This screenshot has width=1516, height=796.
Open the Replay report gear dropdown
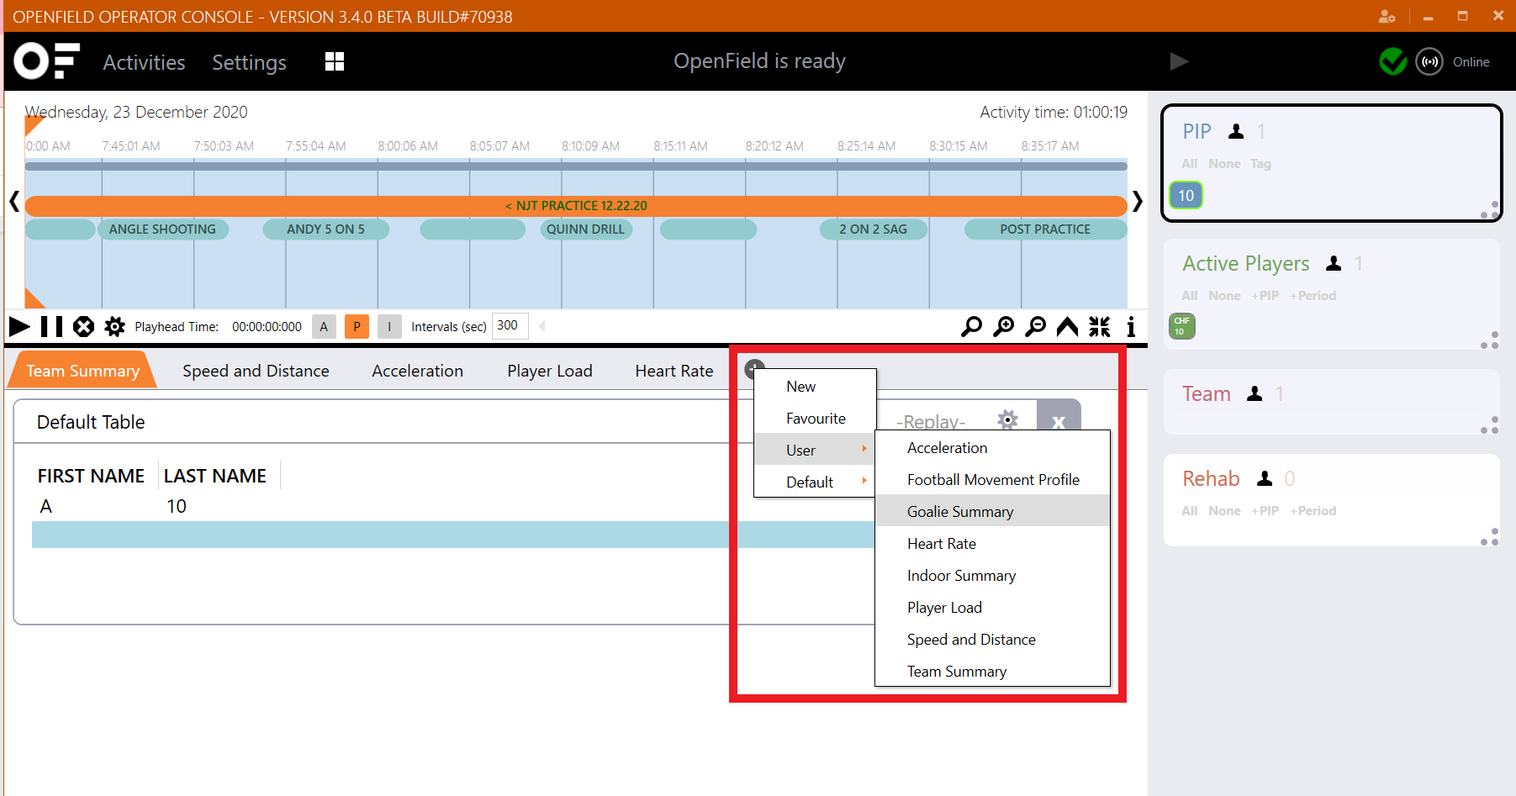[1007, 418]
